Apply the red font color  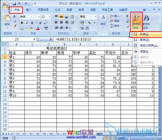(38, 28)
